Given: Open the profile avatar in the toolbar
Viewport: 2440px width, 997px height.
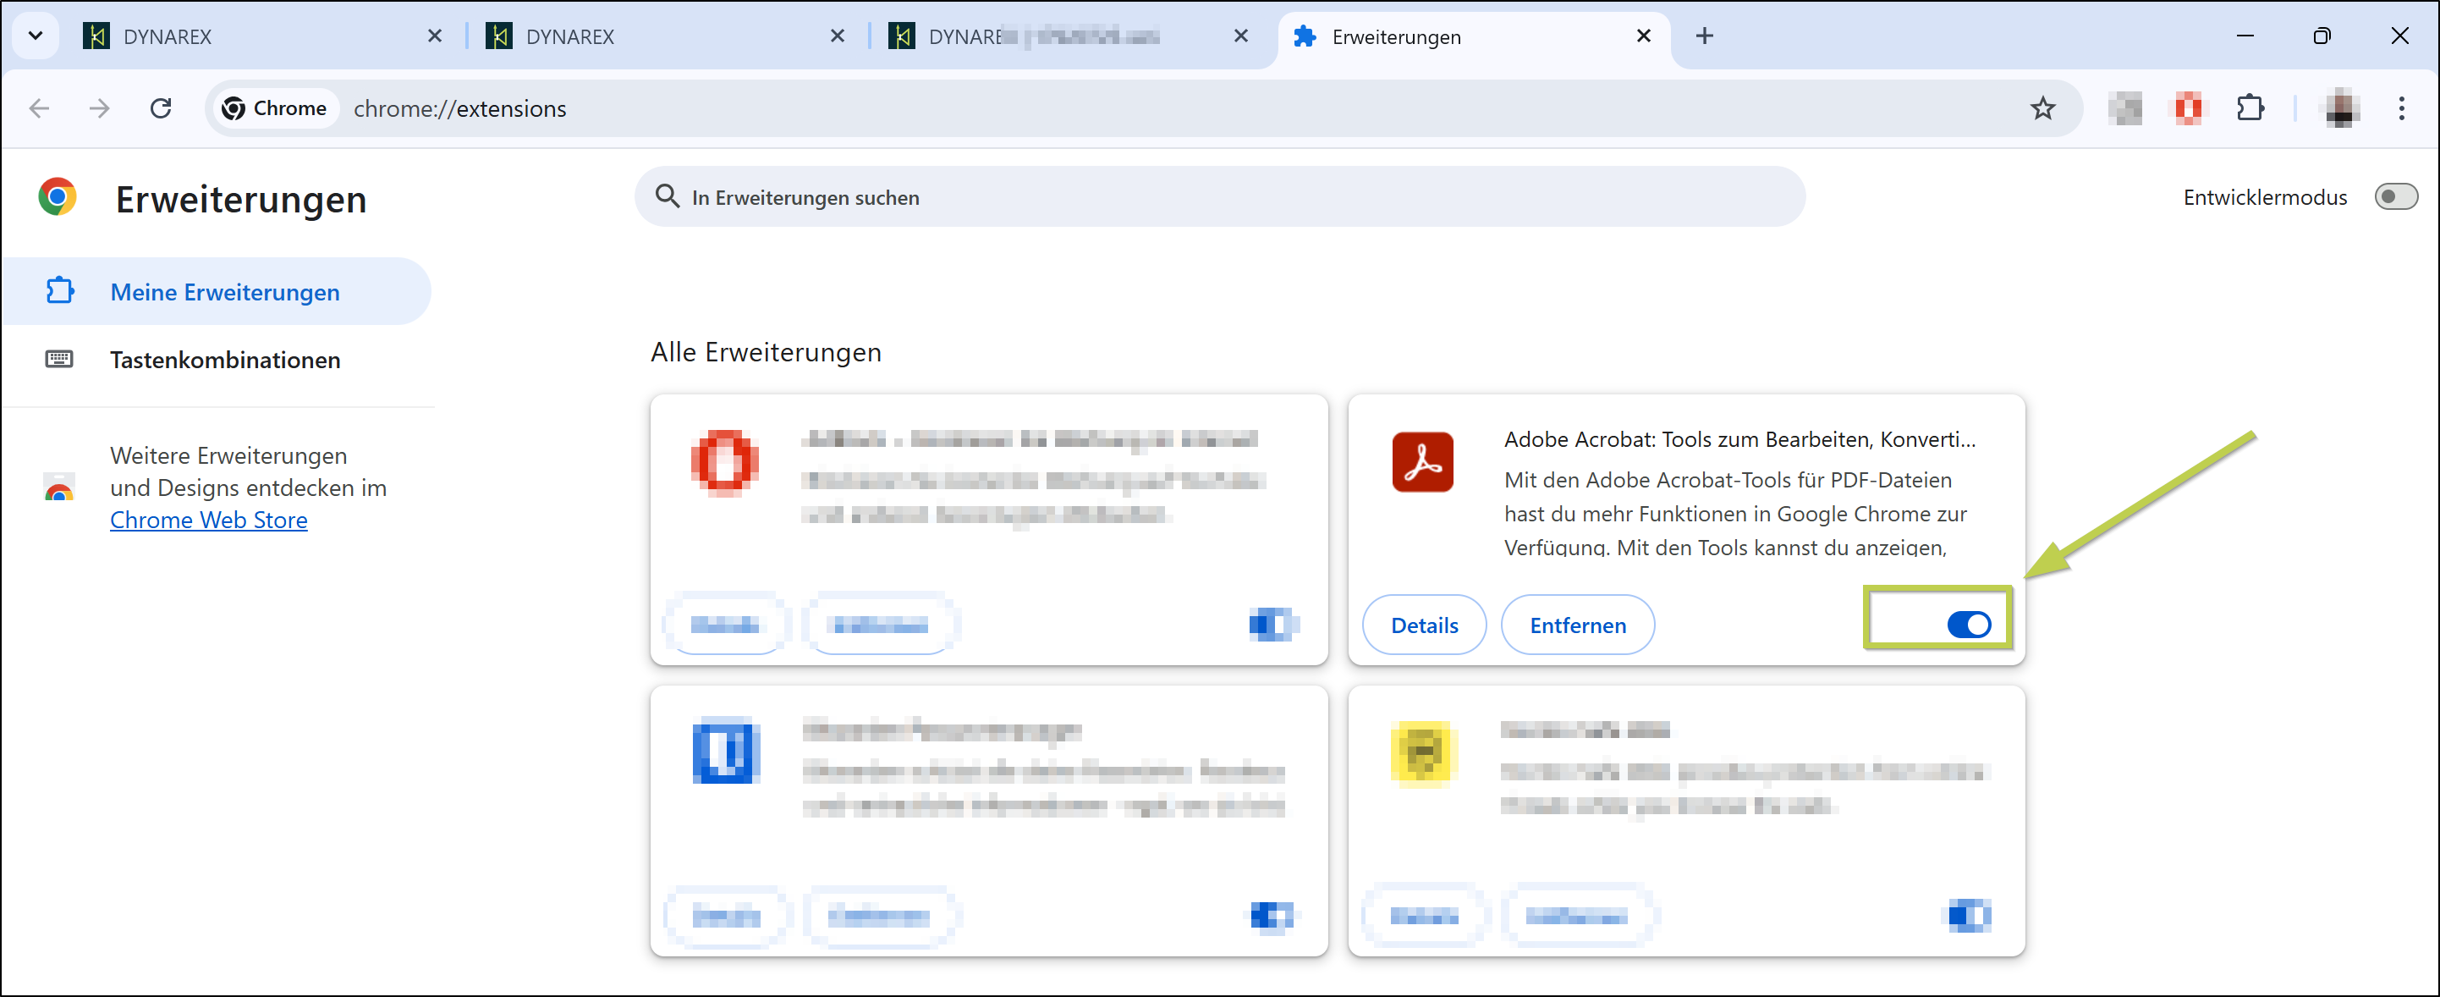Looking at the screenshot, I should click(x=2340, y=108).
